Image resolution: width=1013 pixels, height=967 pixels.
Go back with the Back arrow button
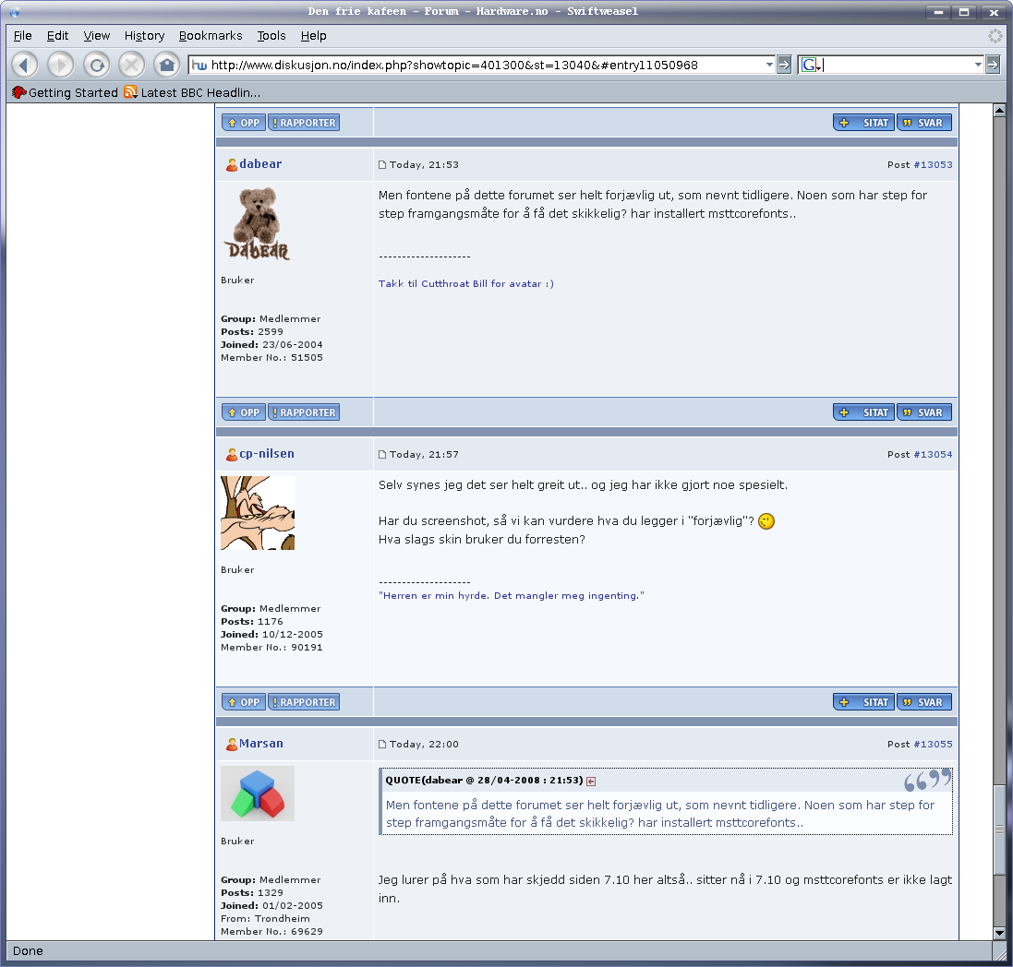24,65
